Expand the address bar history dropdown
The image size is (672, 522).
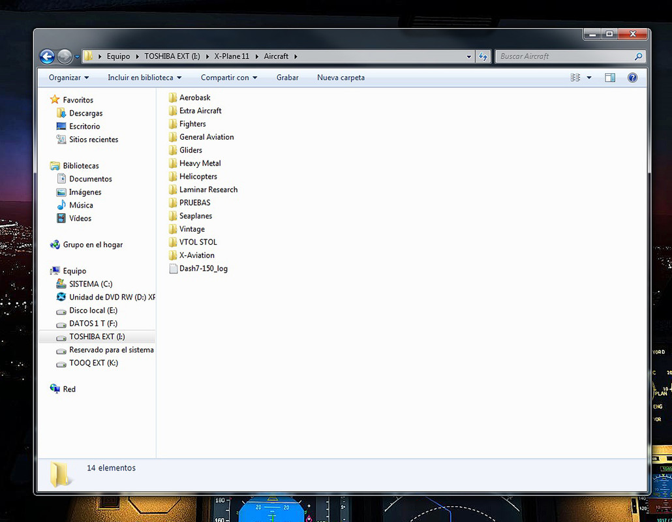(x=469, y=57)
